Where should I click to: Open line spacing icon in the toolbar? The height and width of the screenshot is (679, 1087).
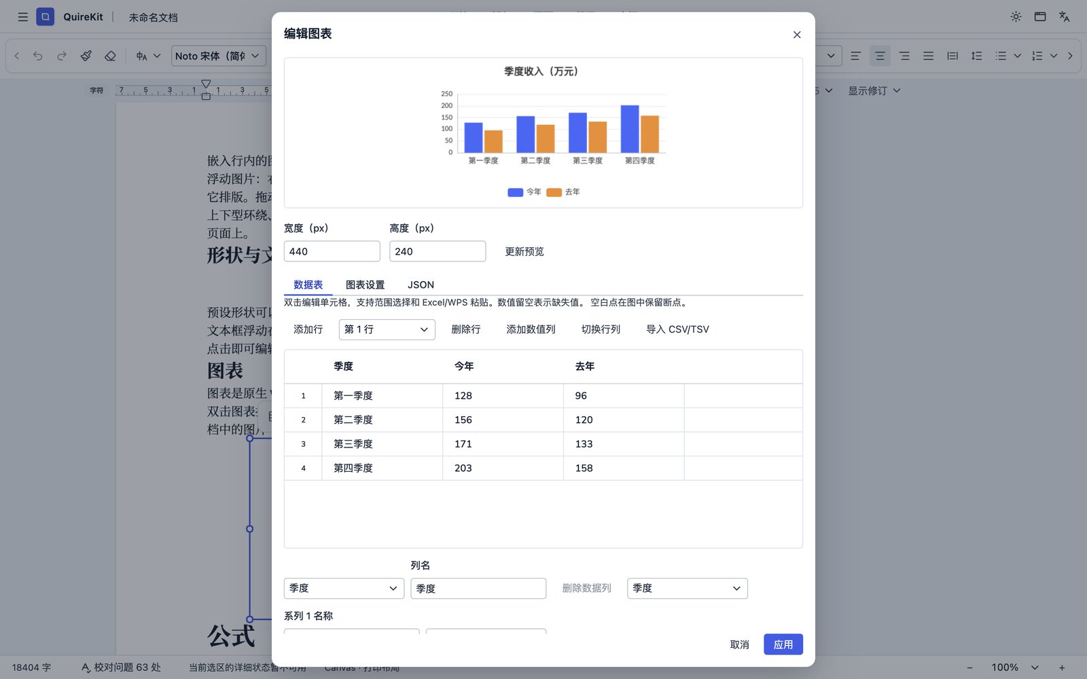[x=977, y=56]
